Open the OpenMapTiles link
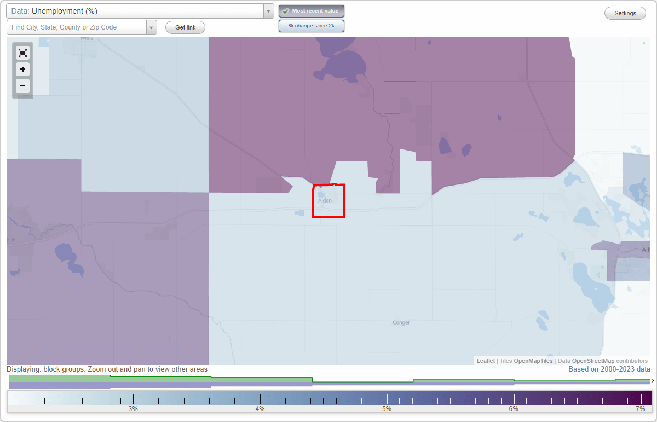This screenshot has width=657, height=422. point(532,361)
